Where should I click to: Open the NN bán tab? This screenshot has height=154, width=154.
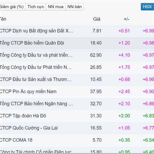74,7
